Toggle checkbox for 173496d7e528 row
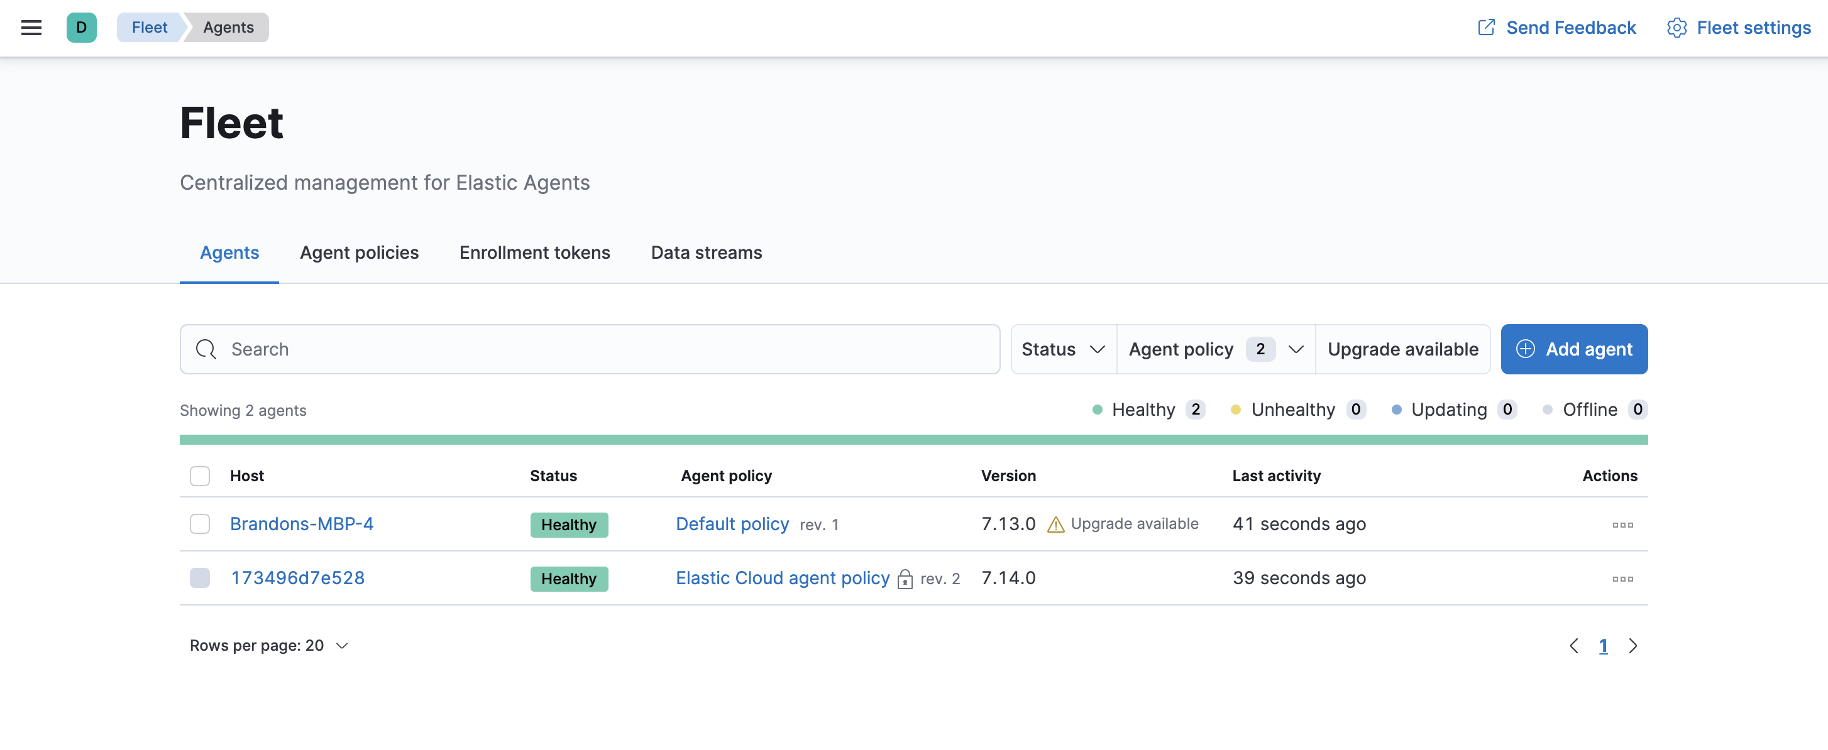Viewport: 1828px width, 750px height. click(201, 577)
